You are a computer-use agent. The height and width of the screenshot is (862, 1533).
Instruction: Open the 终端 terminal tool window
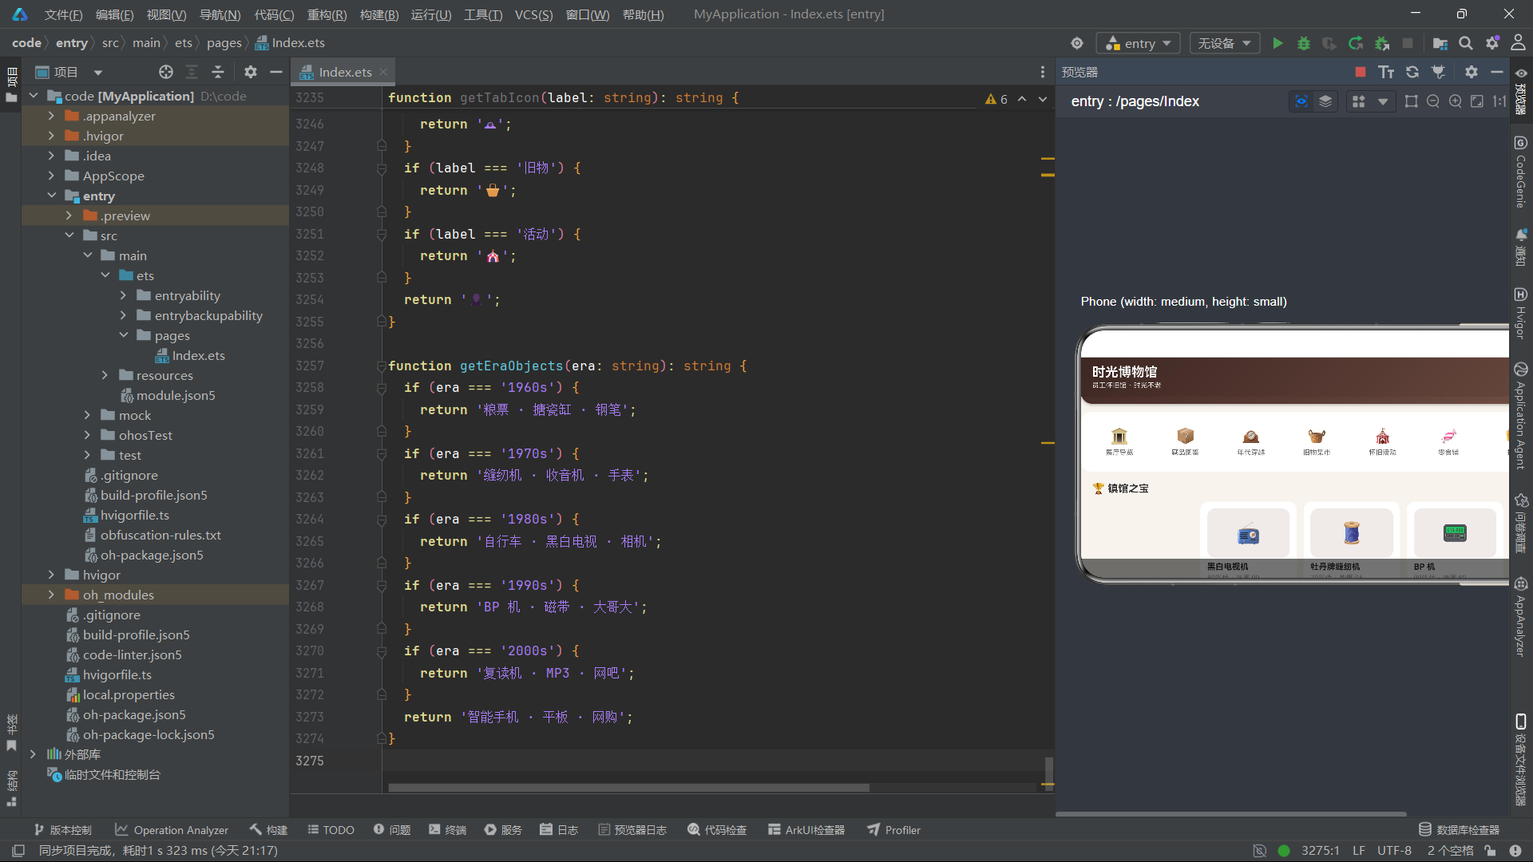click(x=447, y=830)
